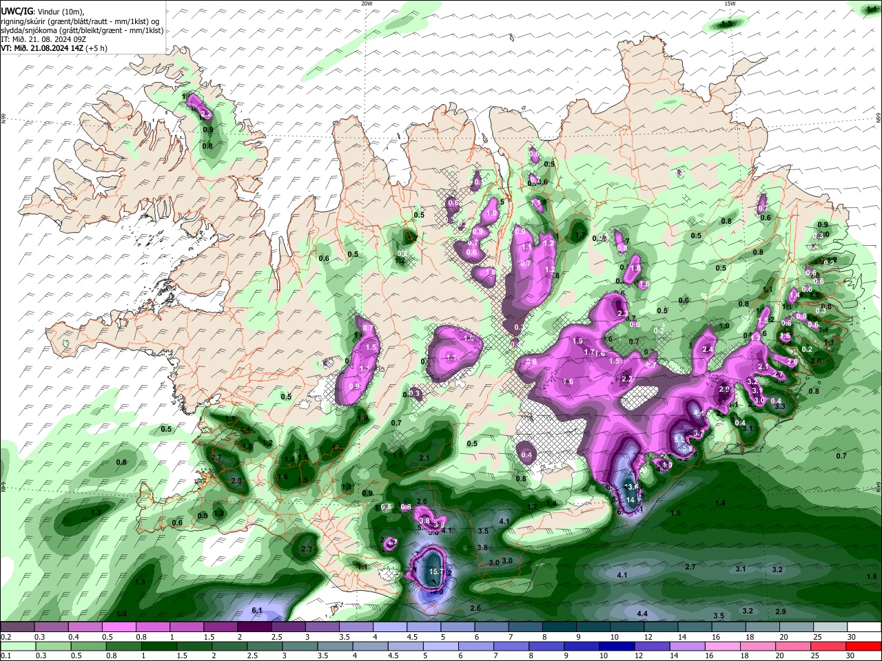Image resolution: width=882 pixels, height=661 pixels.
Task: Select the white above-30 swatch in upper scale
Action: pyautogui.click(x=865, y=627)
